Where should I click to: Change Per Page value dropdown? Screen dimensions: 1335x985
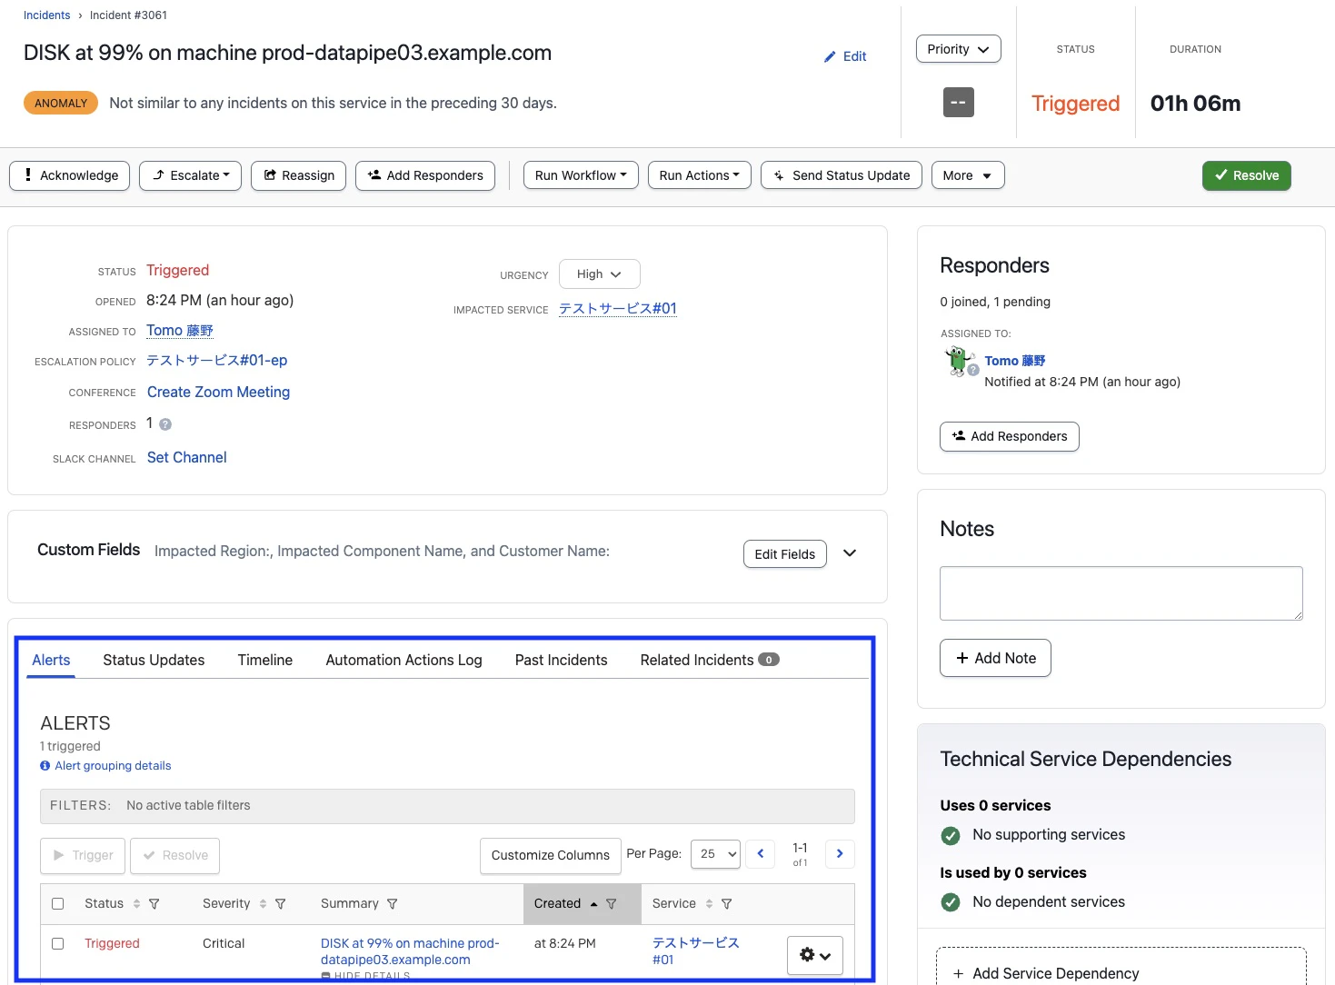pyautogui.click(x=716, y=854)
